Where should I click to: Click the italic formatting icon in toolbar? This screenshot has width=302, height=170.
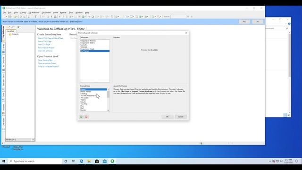(x=63, y=17)
